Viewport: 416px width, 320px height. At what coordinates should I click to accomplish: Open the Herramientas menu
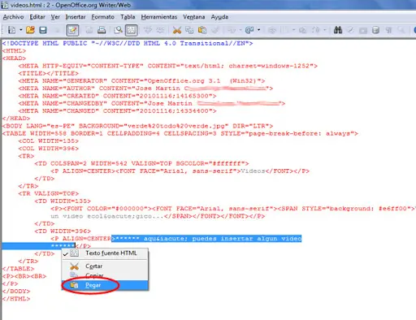pyautogui.click(x=159, y=17)
